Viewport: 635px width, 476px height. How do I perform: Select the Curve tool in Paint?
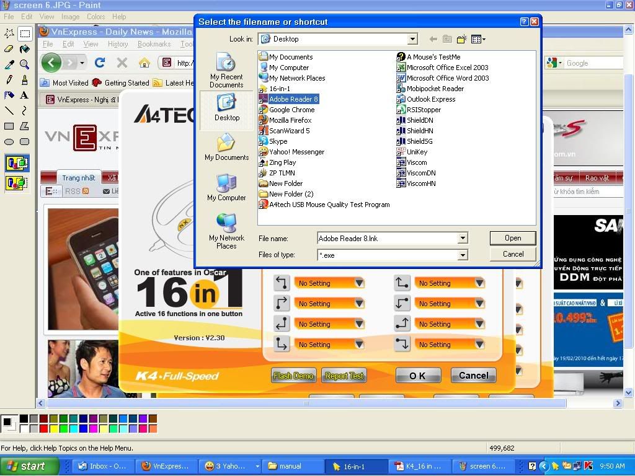25,110
